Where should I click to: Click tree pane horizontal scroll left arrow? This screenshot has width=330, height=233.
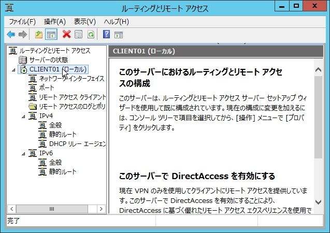pyautogui.click(x=12, y=209)
